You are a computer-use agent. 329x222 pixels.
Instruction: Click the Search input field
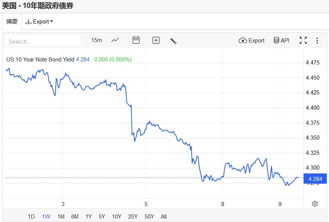tap(43, 41)
